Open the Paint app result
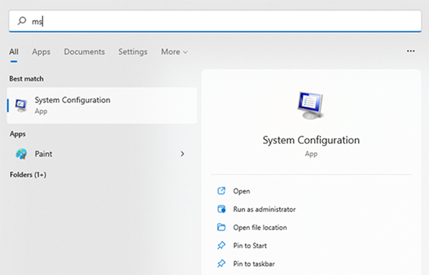 (102, 154)
